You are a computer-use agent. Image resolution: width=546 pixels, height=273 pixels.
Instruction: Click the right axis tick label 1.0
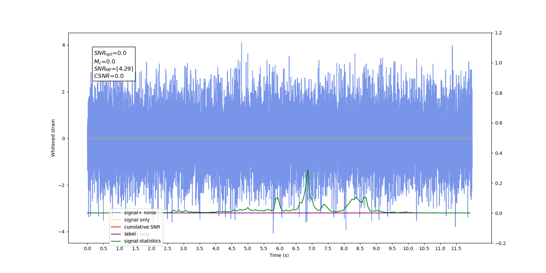pos(499,63)
